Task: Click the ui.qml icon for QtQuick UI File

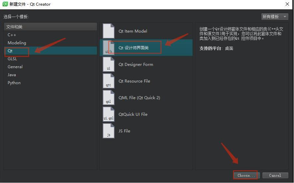Action: [x=109, y=114]
